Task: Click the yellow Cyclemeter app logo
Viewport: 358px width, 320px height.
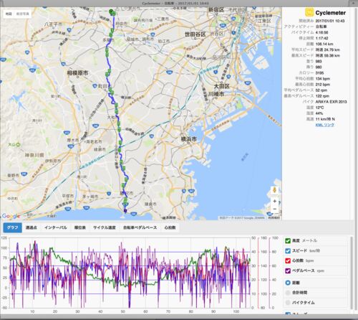Action: pos(309,13)
